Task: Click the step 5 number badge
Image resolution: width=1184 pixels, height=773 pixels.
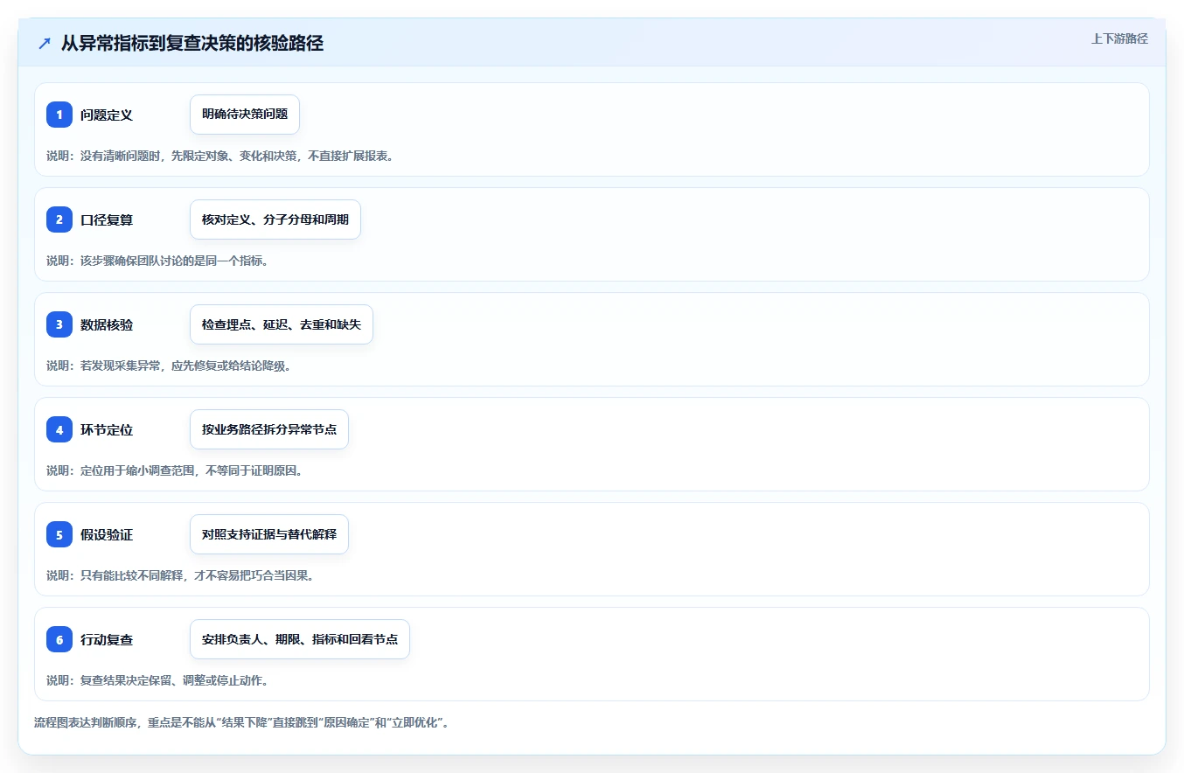Action: point(59,534)
